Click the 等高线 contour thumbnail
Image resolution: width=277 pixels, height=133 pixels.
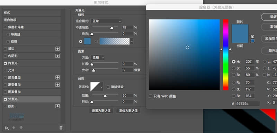95,87
